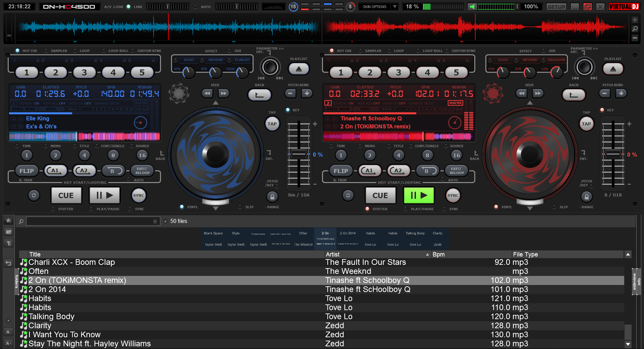Open the SKIN OPTIONS dropdown

[x=378, y=7]
